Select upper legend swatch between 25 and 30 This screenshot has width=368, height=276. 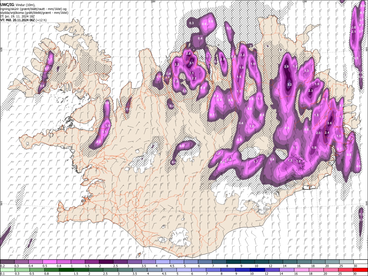coord(346,262)
